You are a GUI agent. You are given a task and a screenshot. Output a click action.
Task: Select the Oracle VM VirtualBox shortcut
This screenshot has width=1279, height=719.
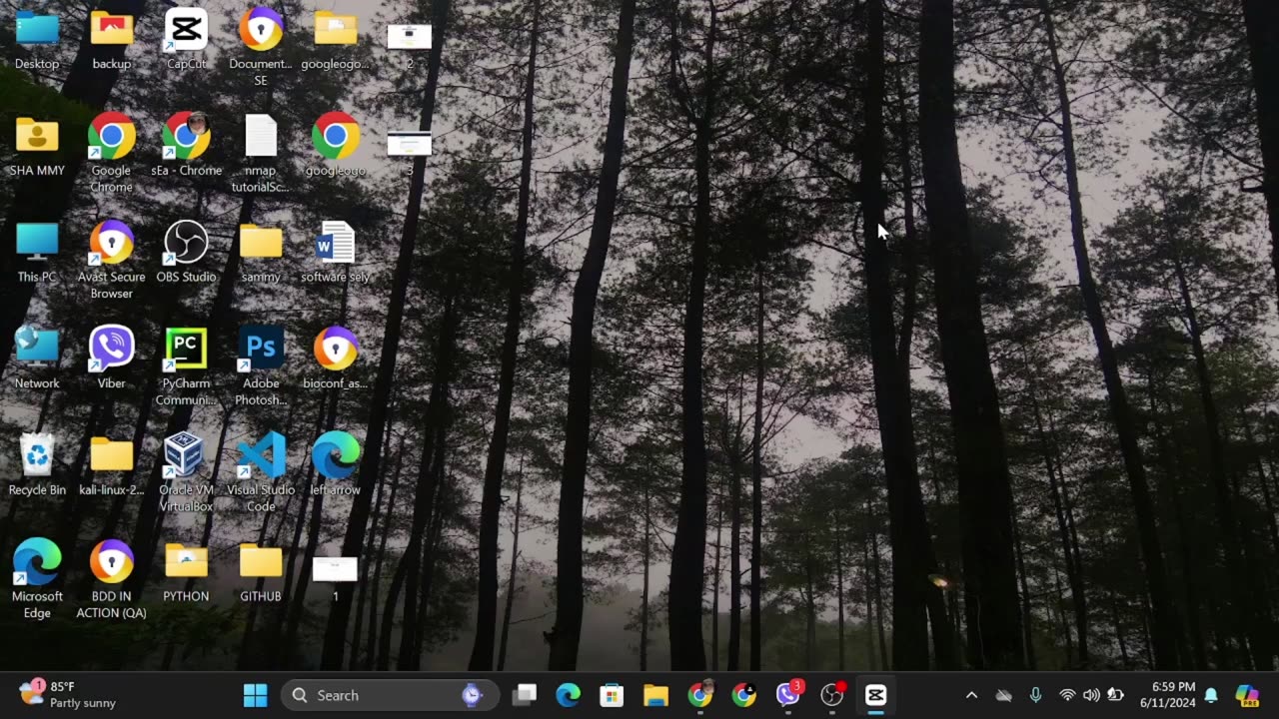(x=186, y=472)
